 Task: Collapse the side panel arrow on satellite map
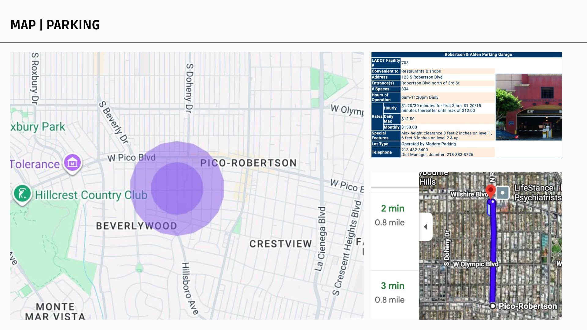pos(426,227)
